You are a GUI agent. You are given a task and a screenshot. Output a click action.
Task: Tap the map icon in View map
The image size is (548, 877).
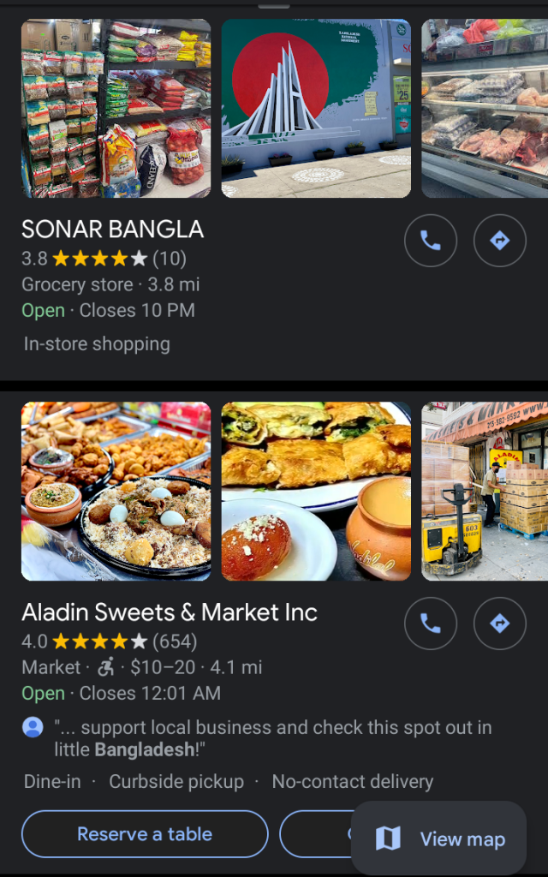388,838
